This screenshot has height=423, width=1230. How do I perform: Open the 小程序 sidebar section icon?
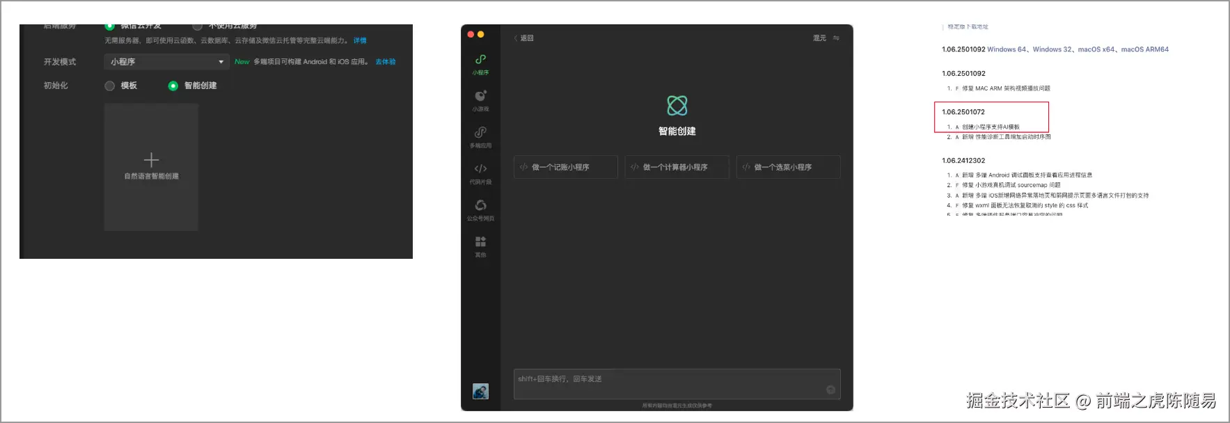480,60
